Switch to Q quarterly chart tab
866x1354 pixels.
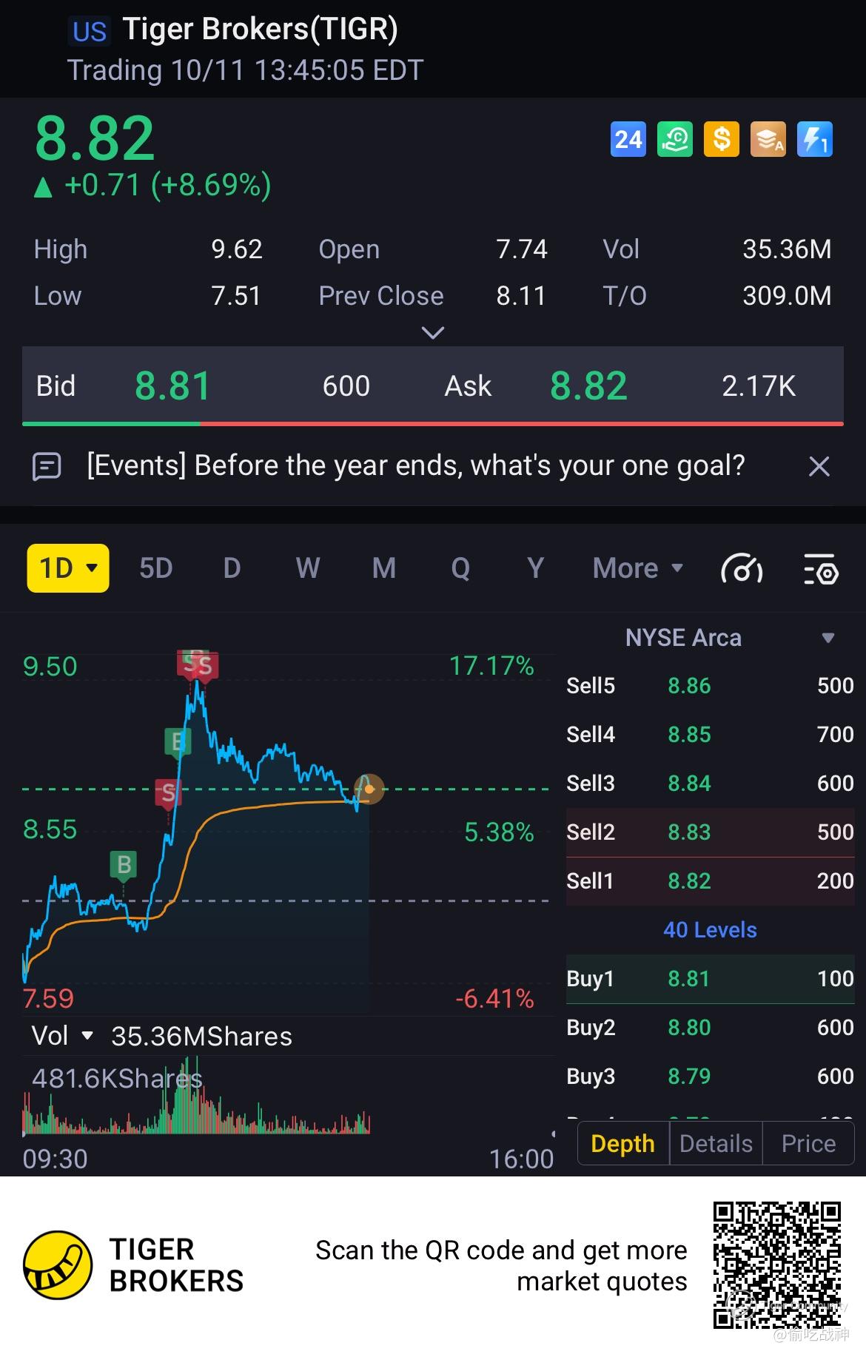click(460, 568)
